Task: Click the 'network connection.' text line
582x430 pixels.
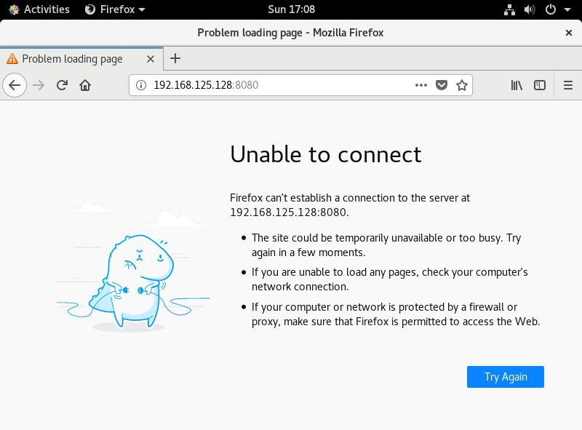Action: click(x=300, y=287)
